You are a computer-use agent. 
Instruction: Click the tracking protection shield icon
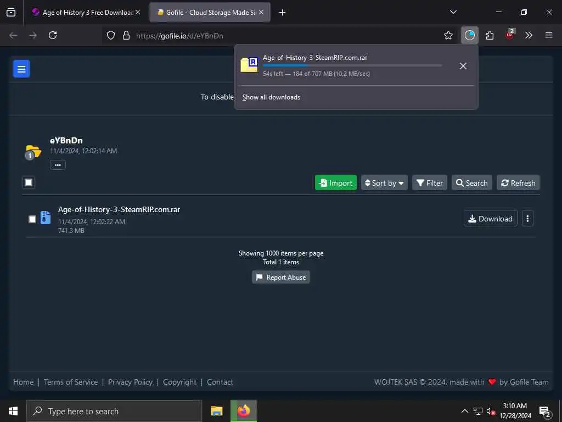(111, 35)
